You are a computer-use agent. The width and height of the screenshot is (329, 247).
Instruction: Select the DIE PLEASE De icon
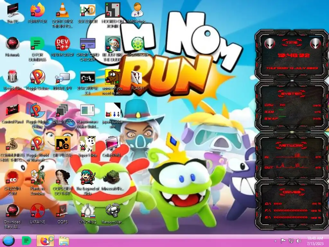(63, 144)
